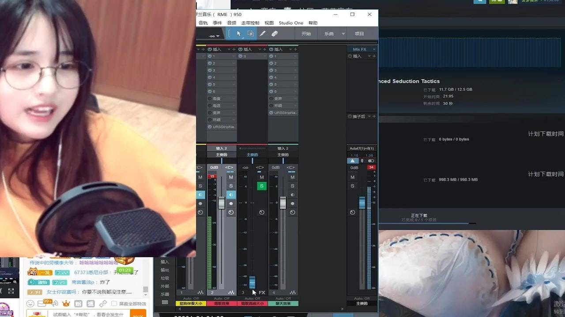Open emoji picker in chat toolbar
Viewport: 565px width, 317px height.
coord(30,303)
